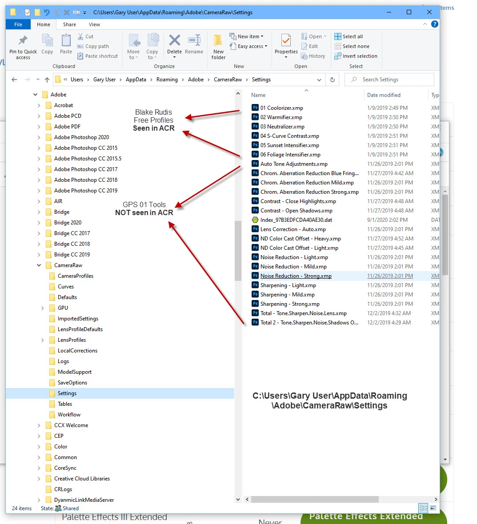Sort by Date modified column header
477x524 pixels.
coord(384,95)
